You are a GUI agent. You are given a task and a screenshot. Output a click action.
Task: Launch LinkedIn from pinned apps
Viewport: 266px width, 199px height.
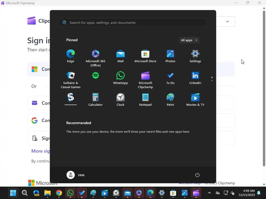tap(195, 78)
